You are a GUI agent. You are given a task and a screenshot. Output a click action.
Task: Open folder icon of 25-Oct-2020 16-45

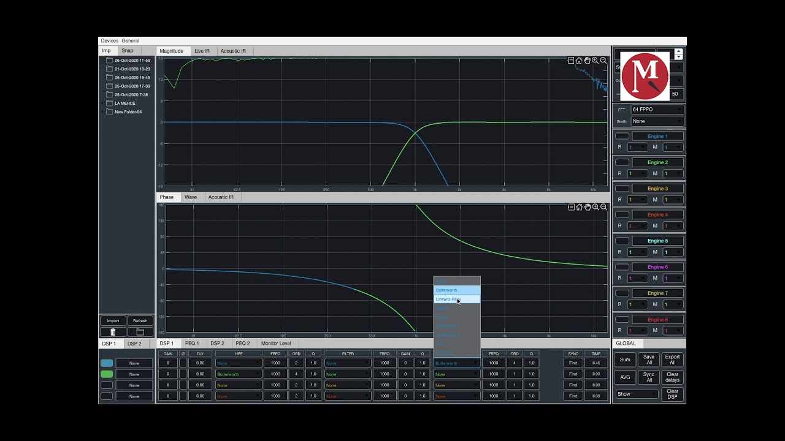109,78
